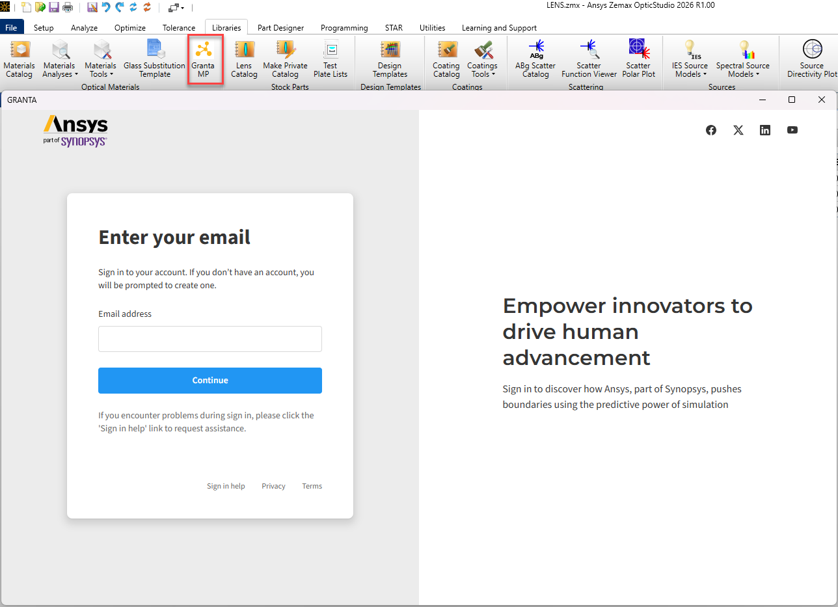Open the YouTube social icon
838x607 pixels.
[792, 130]
